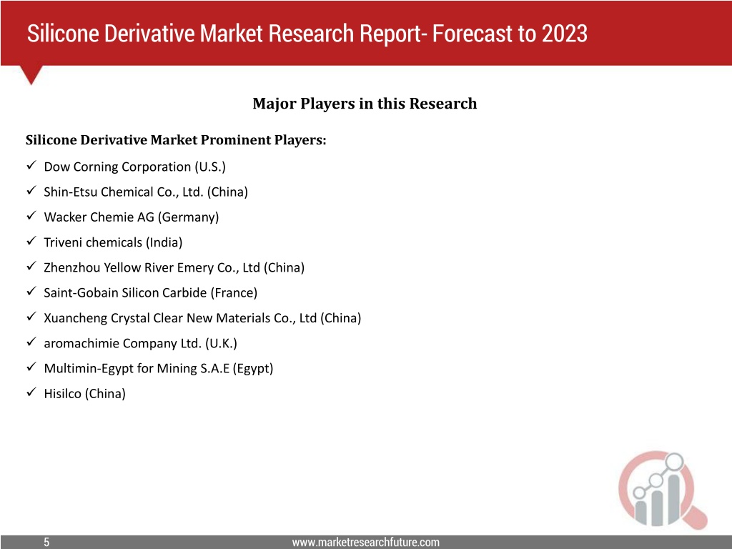Select 'Shin-Etsu Chemical Co., Ltd. (China)' entry
Viewport: 732px width, 549px height.
[x=146, y=192]
